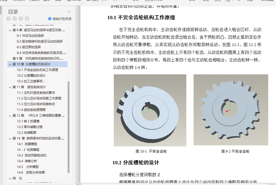
Task: Click the outline panel vertical scrollbar
Action: coord(68,127)
